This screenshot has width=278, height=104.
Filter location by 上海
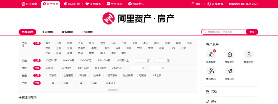[x=59, y=48]
